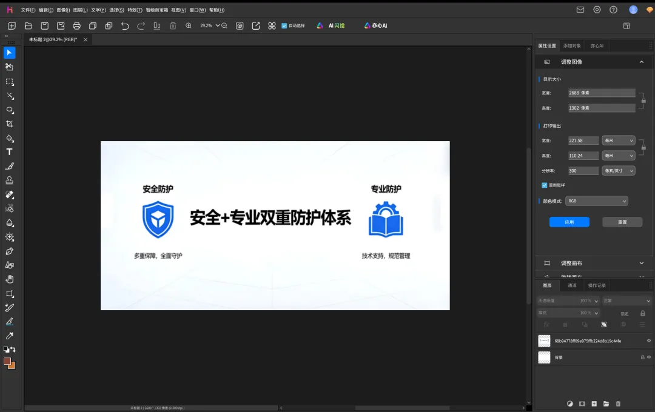This screenshot has width=655, height=412.
Task: Activate the Crop tool
Action: pyautogui.click(x=10, y=124)
